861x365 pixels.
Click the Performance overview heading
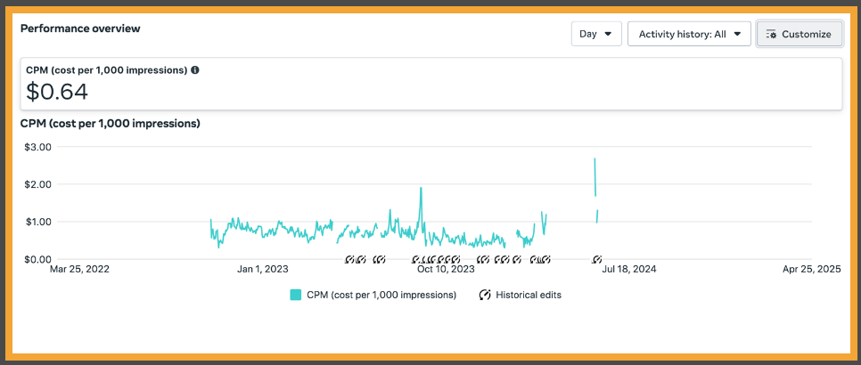click(x=80, y=28)
